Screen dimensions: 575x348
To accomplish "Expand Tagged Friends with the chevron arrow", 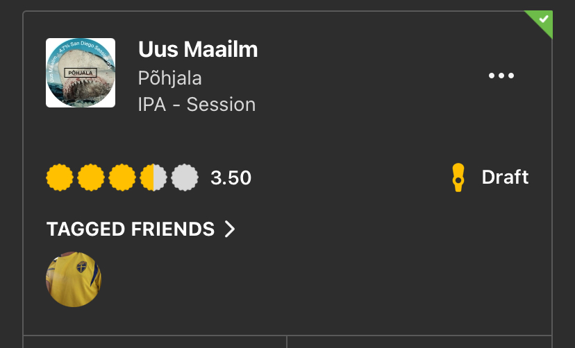I will 230,229.
